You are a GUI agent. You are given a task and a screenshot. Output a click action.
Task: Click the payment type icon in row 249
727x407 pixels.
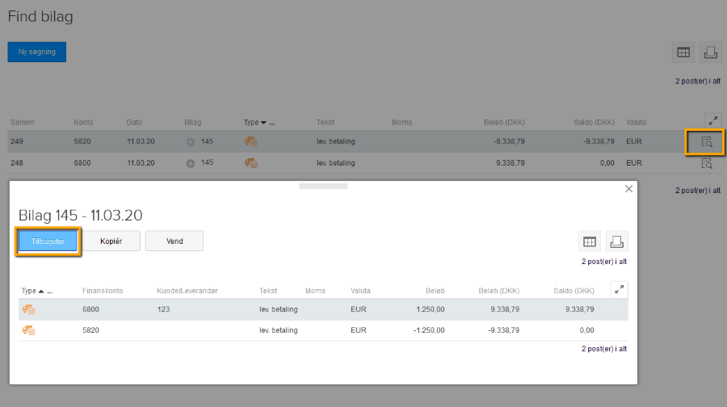[x=251, y=141]
